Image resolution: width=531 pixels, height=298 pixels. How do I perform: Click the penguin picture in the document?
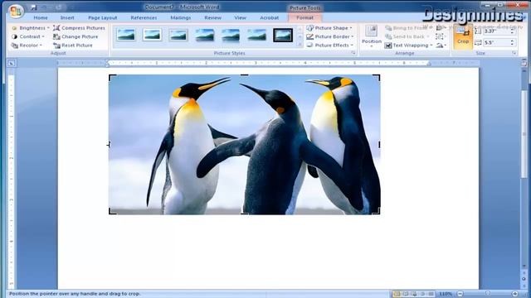244,145
